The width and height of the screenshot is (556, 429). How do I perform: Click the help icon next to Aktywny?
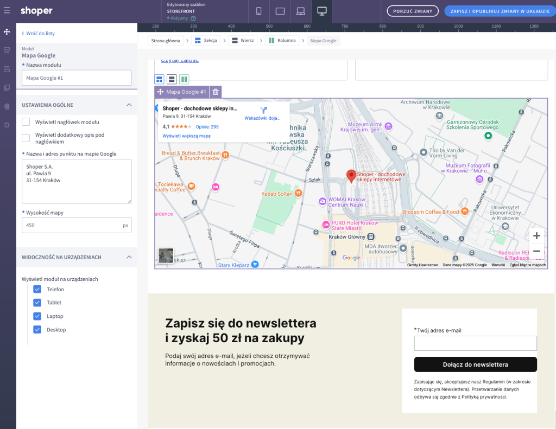193,18
